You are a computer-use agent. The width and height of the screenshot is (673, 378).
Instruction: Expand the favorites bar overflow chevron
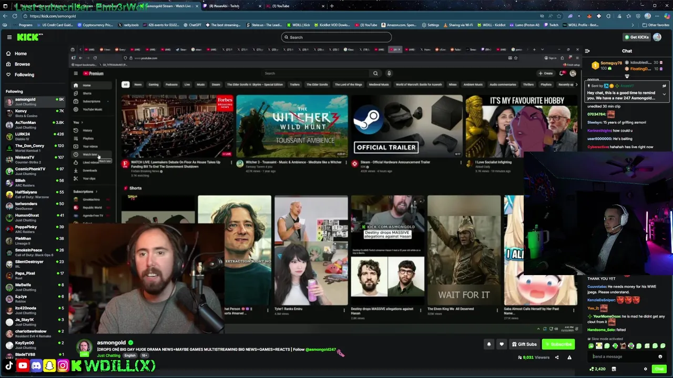click(x=633, y=25)
